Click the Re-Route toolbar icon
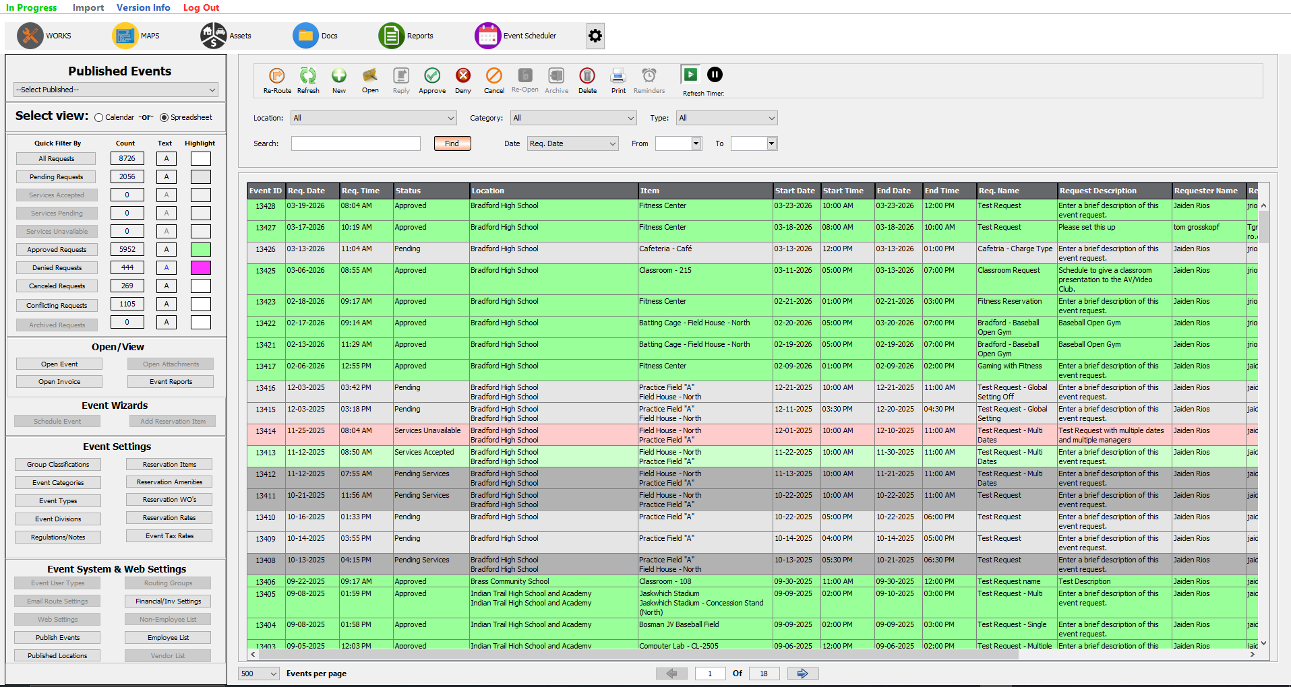This screenshot has width=1291, height=687. point(276,75)
